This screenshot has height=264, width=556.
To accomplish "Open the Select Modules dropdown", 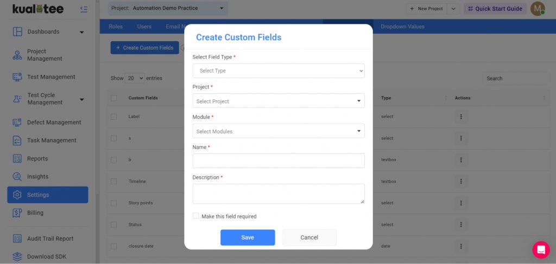I will pyautogui.click(x=279, y=131).
